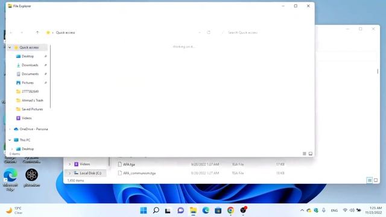Screen dimensions: 386x217
Task: Select This PC in the navigation pane
Action: click(25, 140)
